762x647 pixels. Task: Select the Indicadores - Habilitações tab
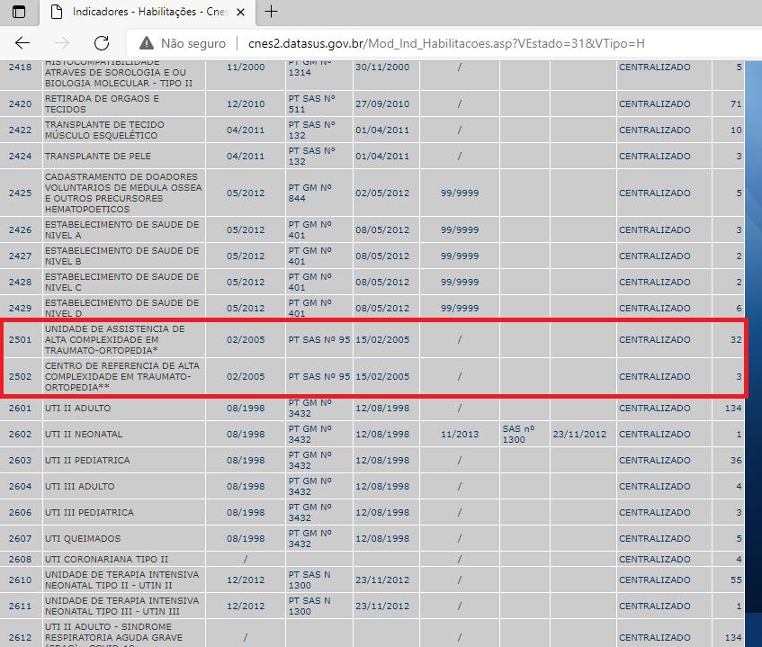(148, 13)
